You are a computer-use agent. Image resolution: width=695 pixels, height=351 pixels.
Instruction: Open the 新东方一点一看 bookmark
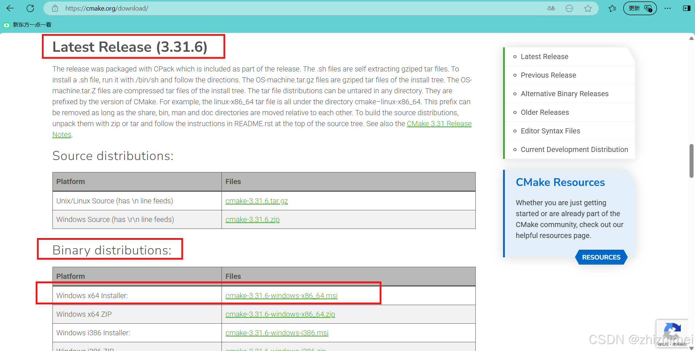[27, 25]
